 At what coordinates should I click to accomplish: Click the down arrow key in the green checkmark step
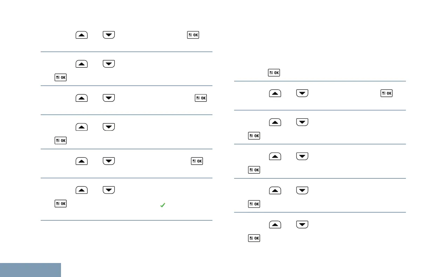pos(109,190)
